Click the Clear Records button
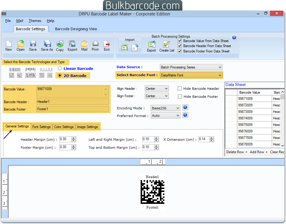 coord(277,152)
